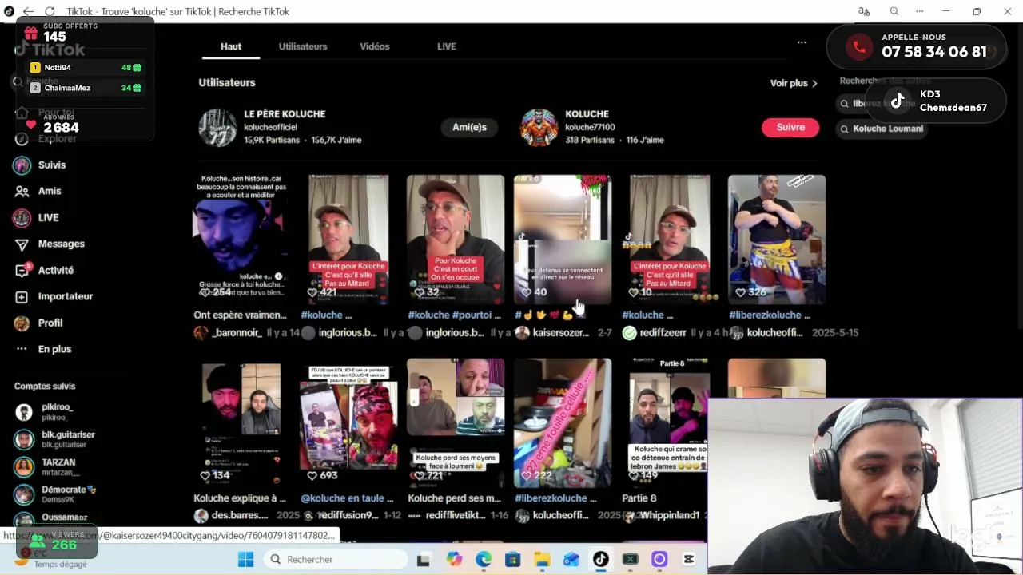Open the video with 721 likes
The width and height of the screenshot is (1023, 575).
(455, 423)
